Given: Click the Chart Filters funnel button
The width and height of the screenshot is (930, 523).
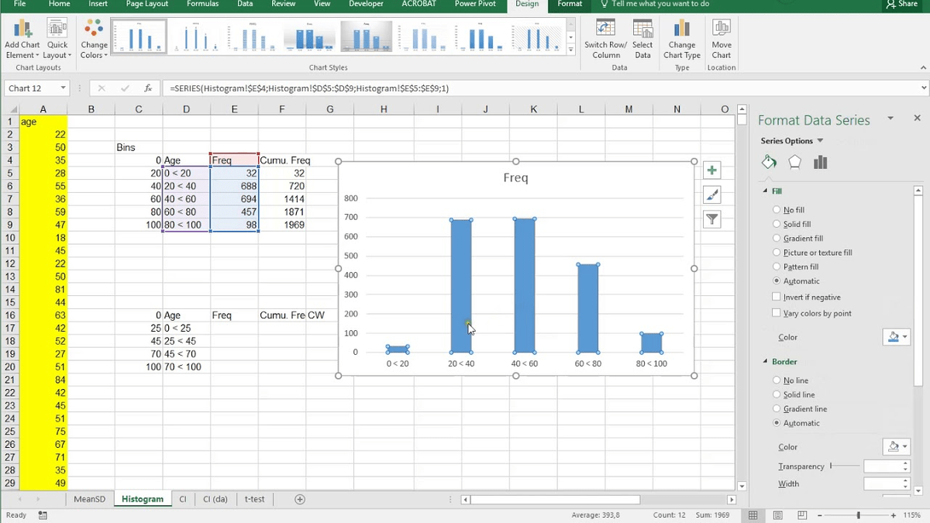Looking at the screenshot, I should [711, 220].
